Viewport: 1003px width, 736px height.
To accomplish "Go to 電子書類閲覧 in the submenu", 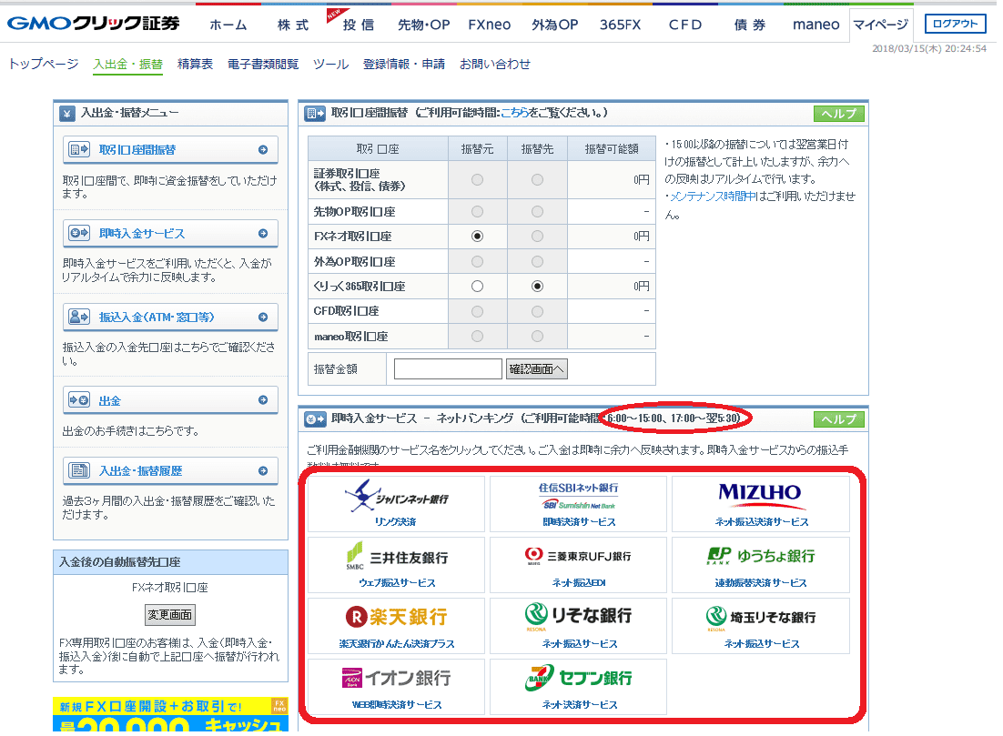I will click(x=263, y=64).
